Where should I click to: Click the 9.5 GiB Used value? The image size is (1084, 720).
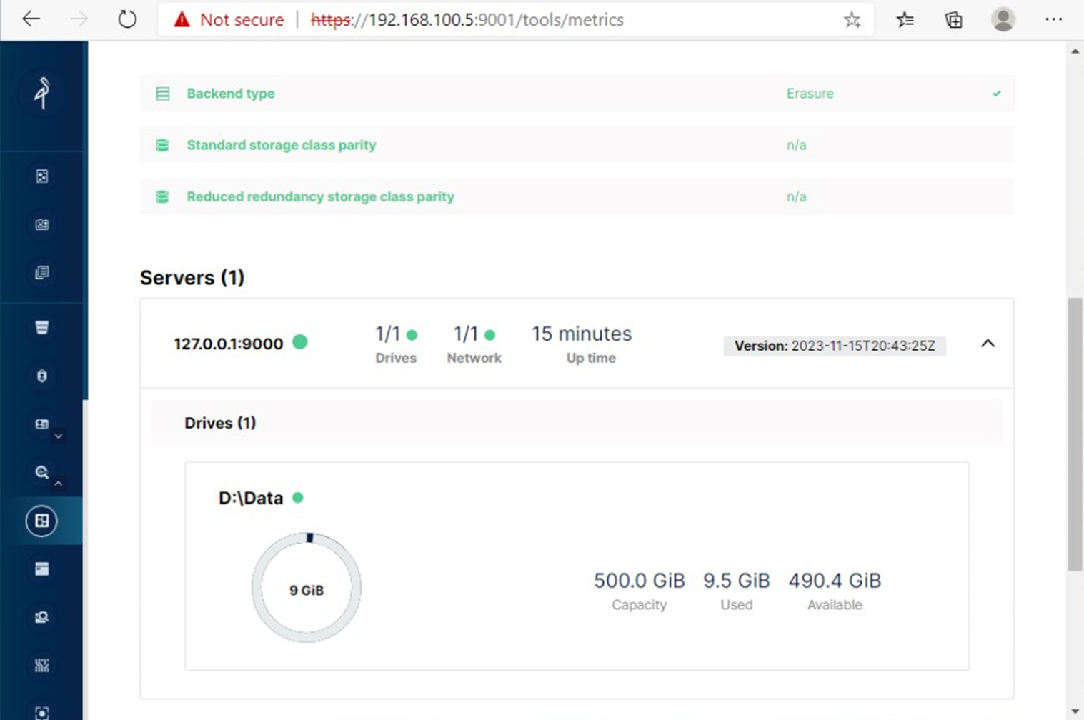coord(737,581)
